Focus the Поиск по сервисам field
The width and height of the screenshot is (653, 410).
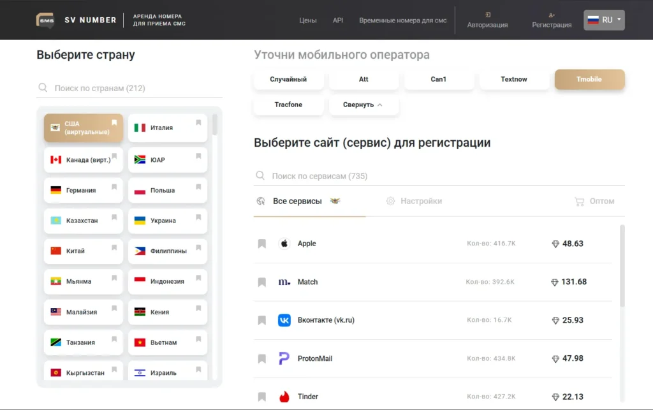coord(439,175)
